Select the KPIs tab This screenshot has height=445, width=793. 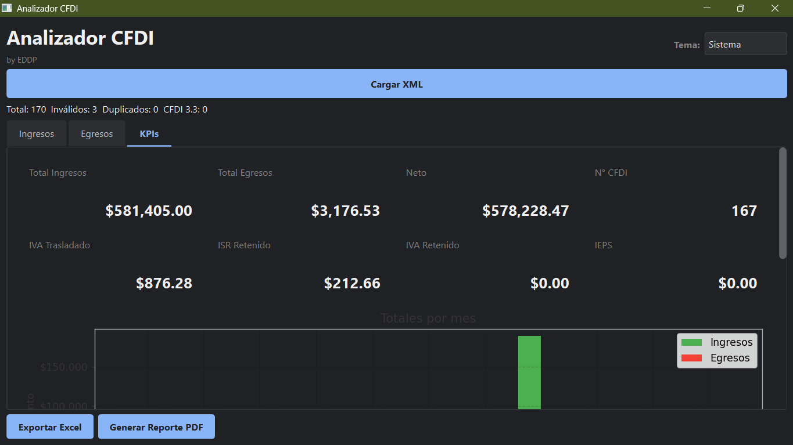[x=149, y=134]
